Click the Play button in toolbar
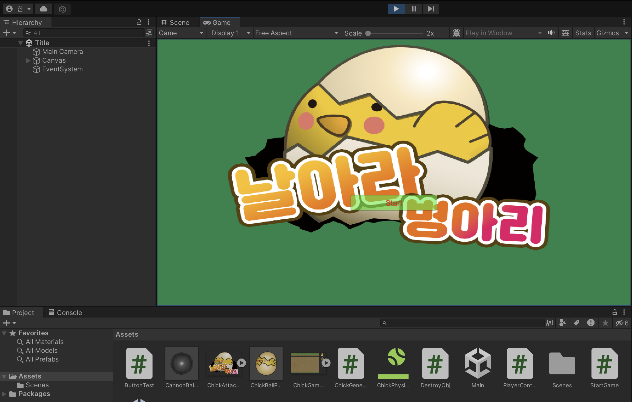The image size is (632, 402). [x=396, y=9]
